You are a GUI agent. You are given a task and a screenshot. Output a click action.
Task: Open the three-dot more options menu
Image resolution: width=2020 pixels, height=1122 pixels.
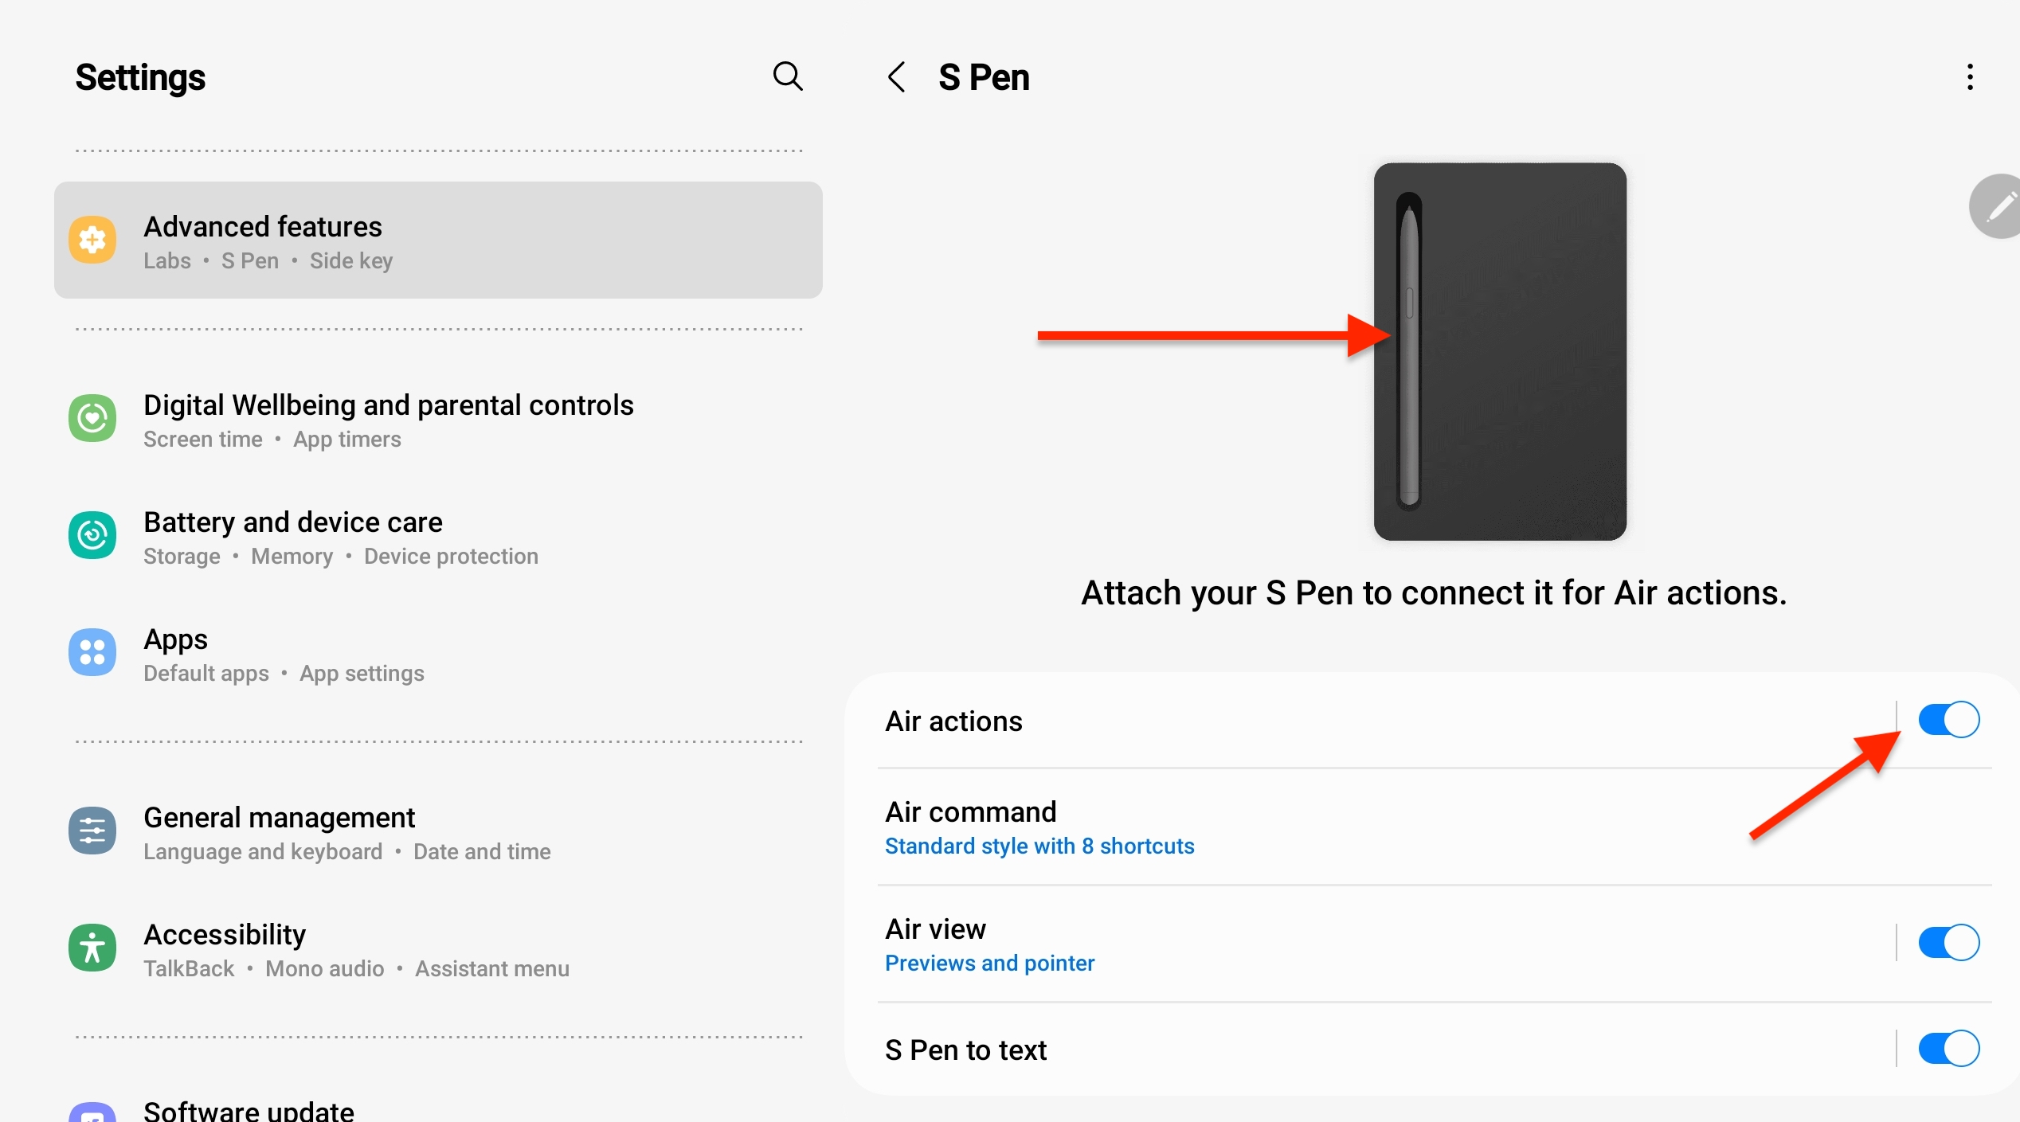pyautogui.click(x=1970, y=77)
